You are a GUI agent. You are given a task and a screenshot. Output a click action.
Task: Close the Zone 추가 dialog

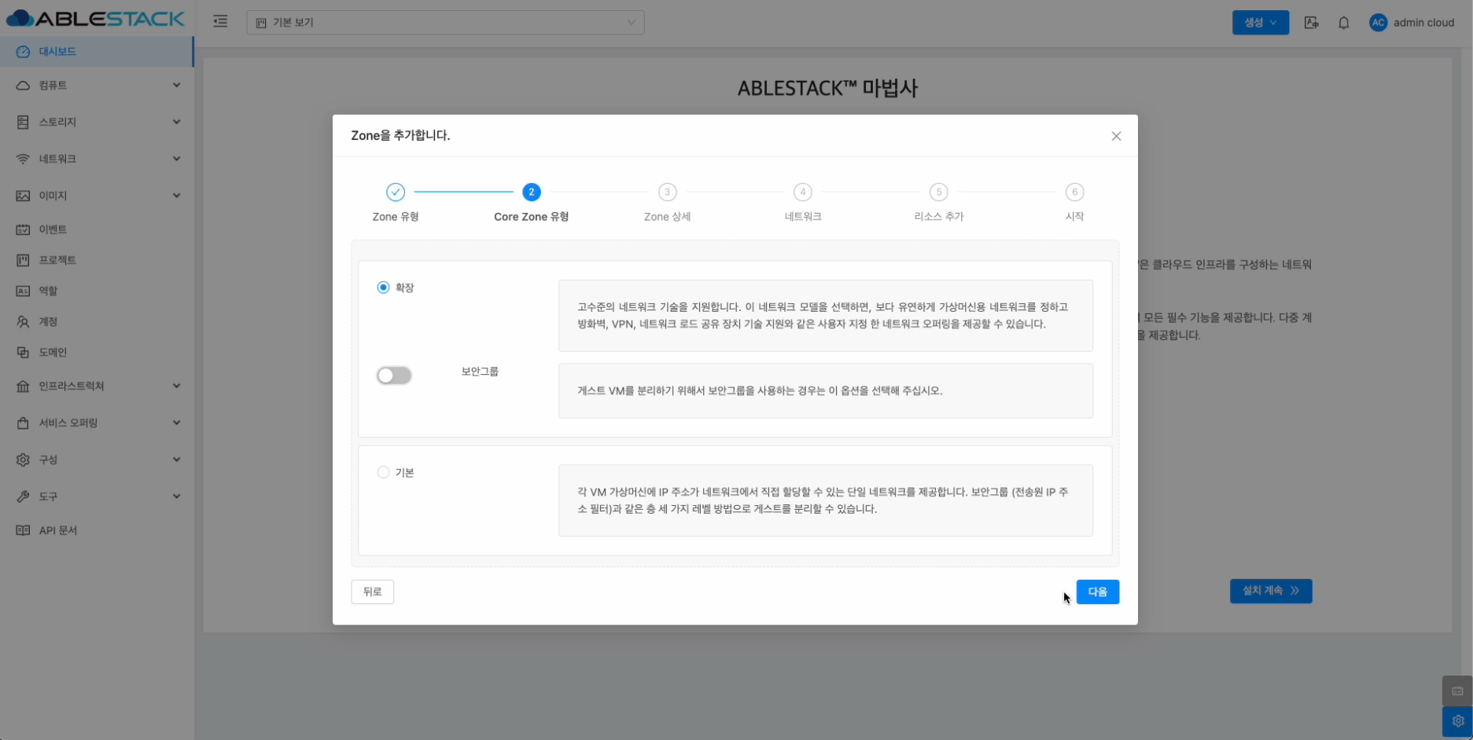pyautogui.click(x=1116, y=136)
